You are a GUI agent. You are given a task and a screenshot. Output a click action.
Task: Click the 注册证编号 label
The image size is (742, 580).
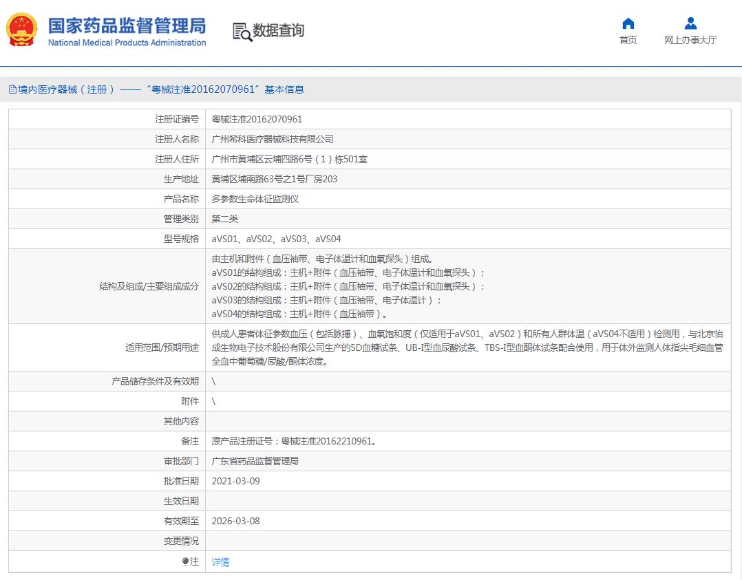[177, 119]
